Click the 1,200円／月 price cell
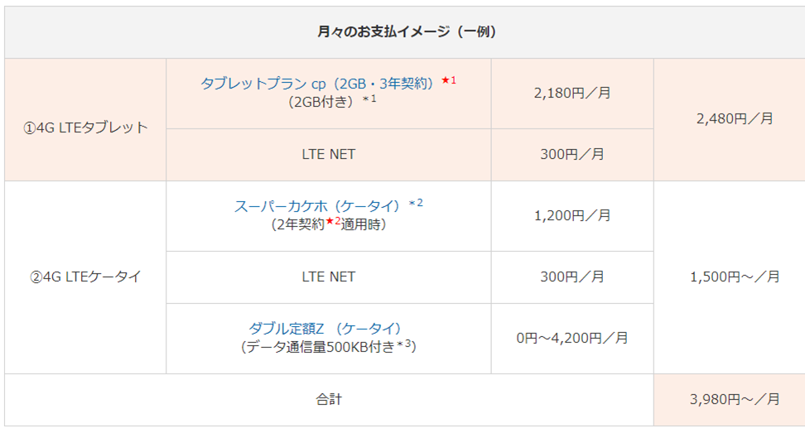This screenshot has width=805, height=433. pyautogui.click(x=572, y=215)
